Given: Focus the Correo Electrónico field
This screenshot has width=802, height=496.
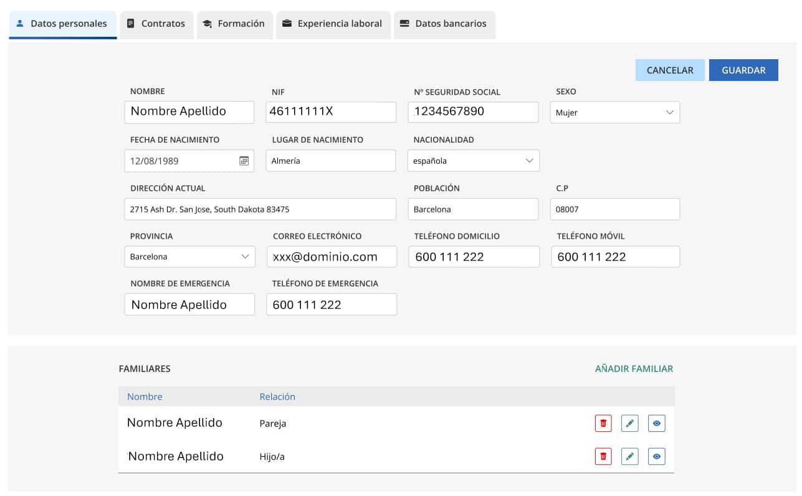Looking at the screenshot, I should point(332,257).
